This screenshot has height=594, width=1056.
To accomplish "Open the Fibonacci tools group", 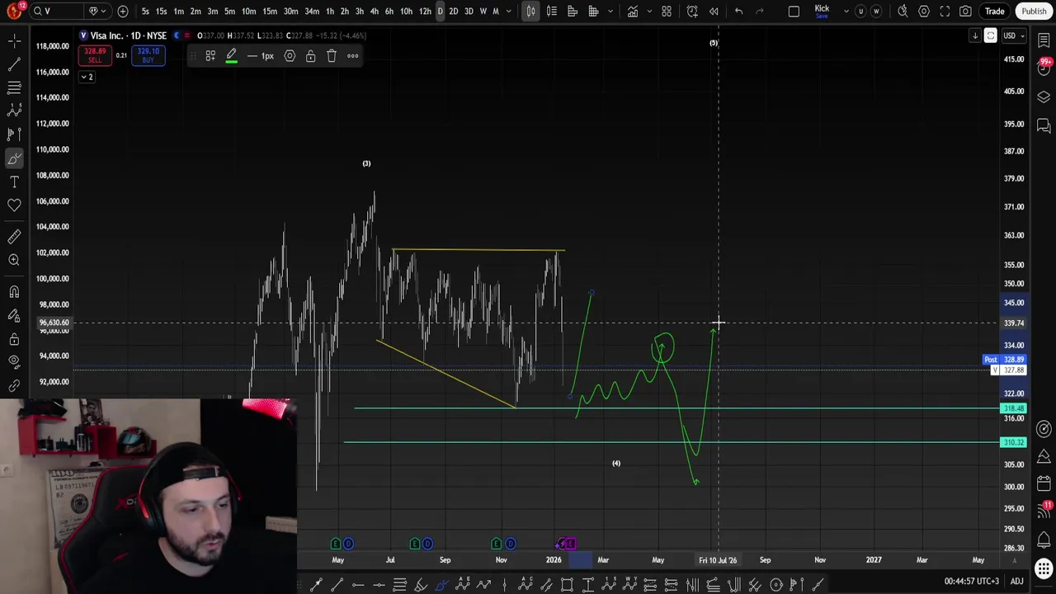I will 14,87.
